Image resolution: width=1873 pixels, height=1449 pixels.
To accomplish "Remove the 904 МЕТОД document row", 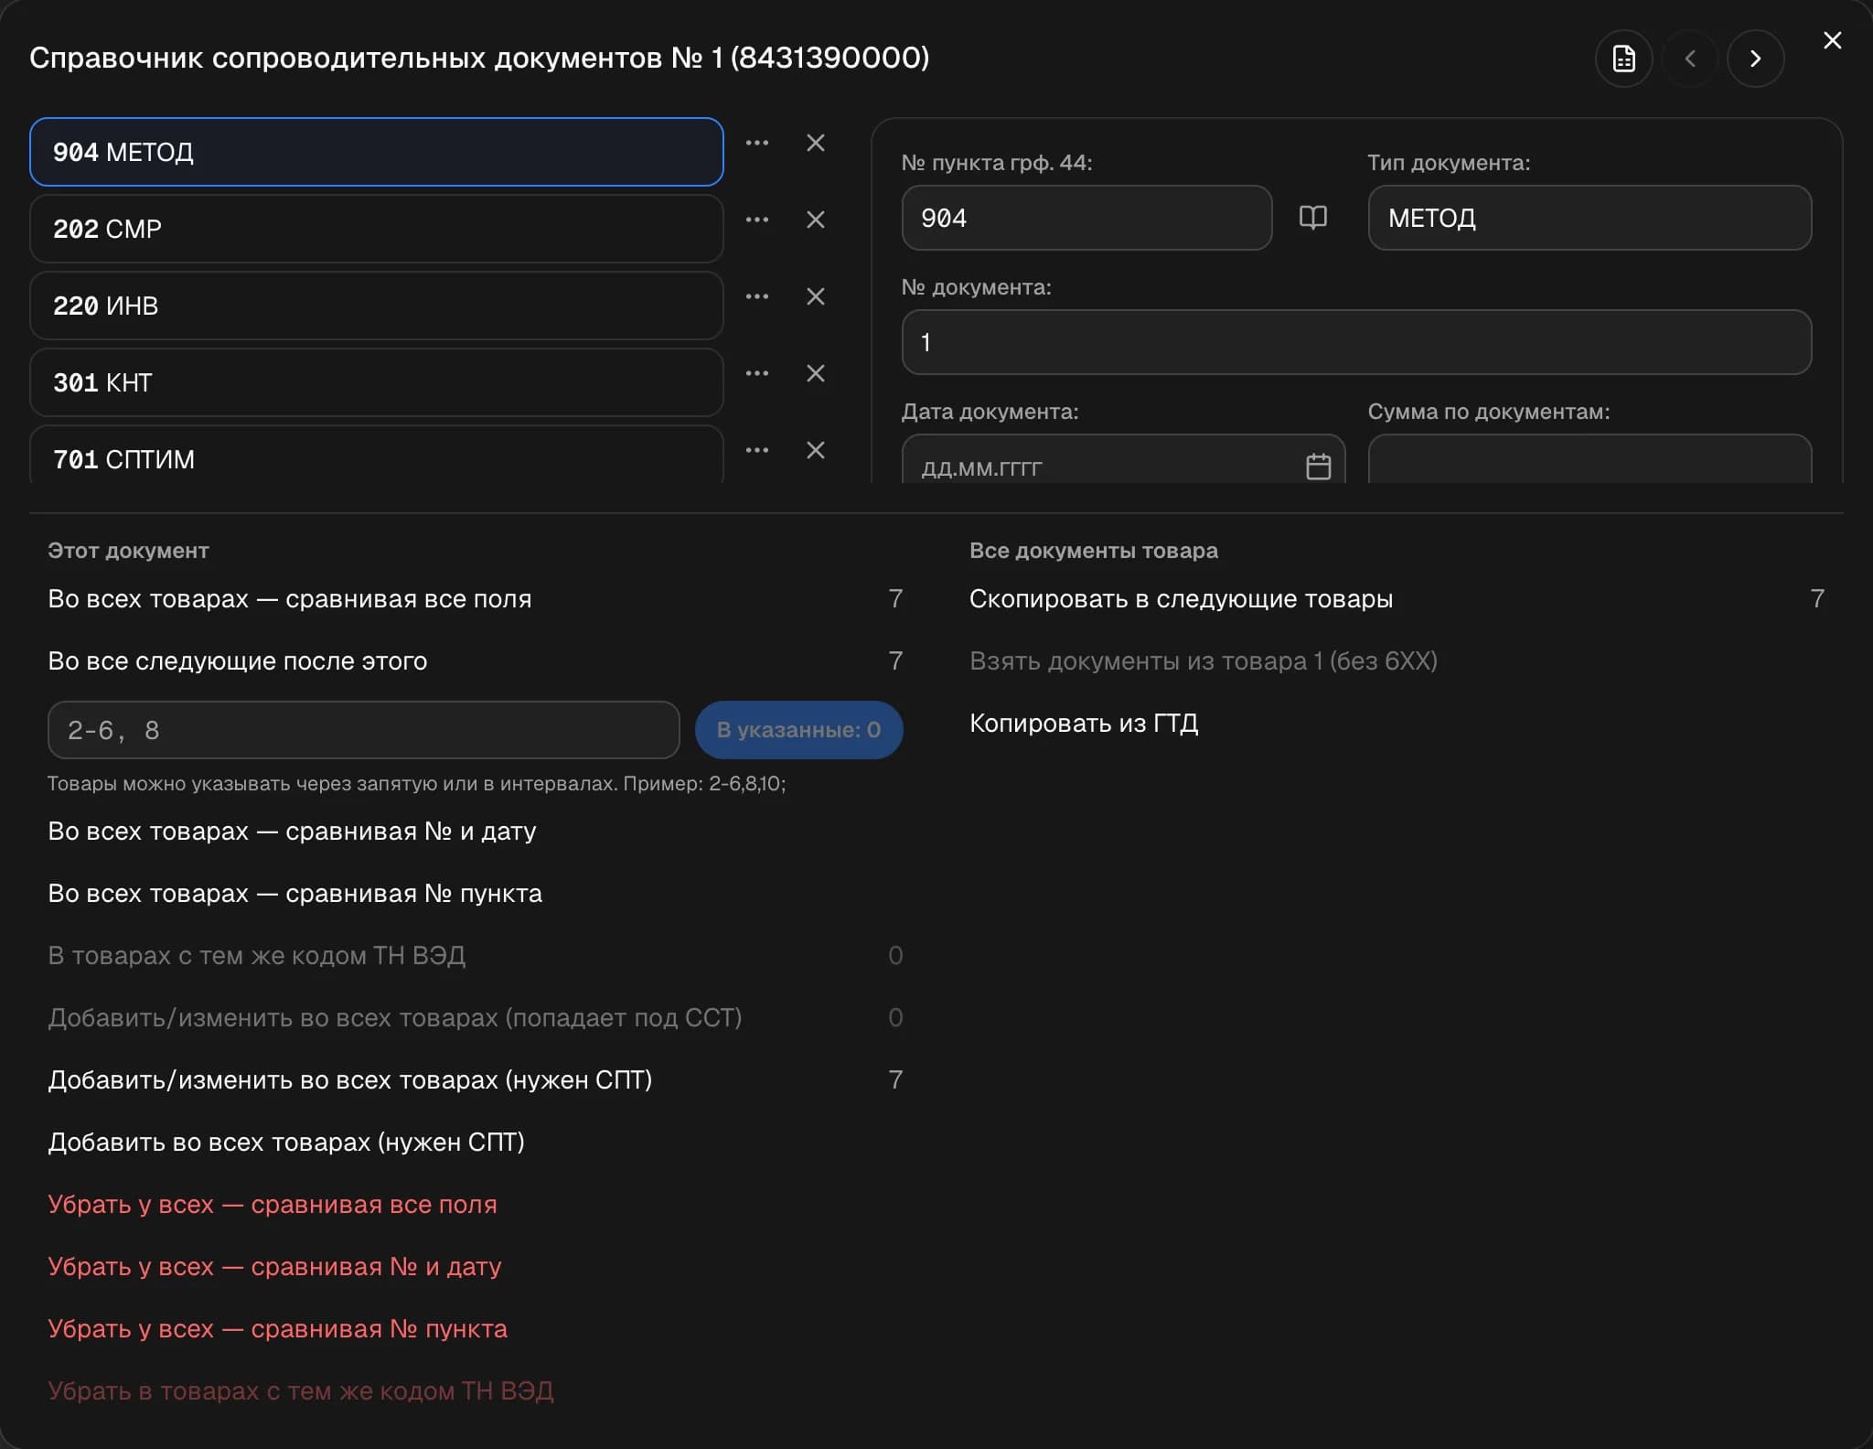I will pyautogui.click(x=816, y=143).
